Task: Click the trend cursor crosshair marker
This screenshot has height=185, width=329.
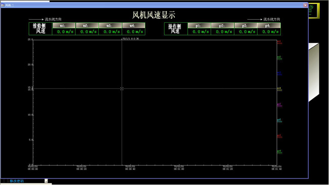Action: pyautogui.click(x=121, y=89)
